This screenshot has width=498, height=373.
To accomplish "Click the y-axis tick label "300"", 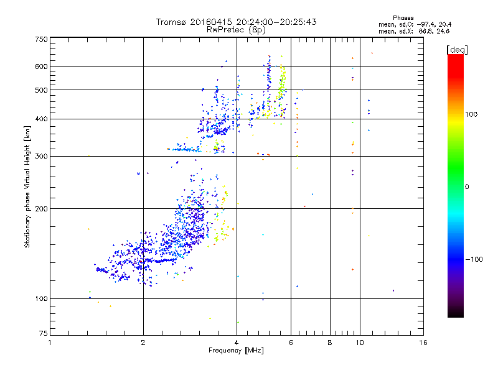I will [41, 157].
